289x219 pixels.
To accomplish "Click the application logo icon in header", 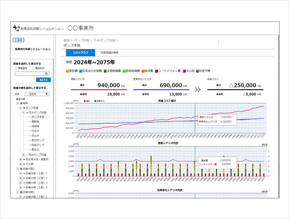I will (16, 28).
